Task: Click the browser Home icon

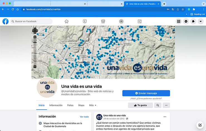Action: click(18, 9)
